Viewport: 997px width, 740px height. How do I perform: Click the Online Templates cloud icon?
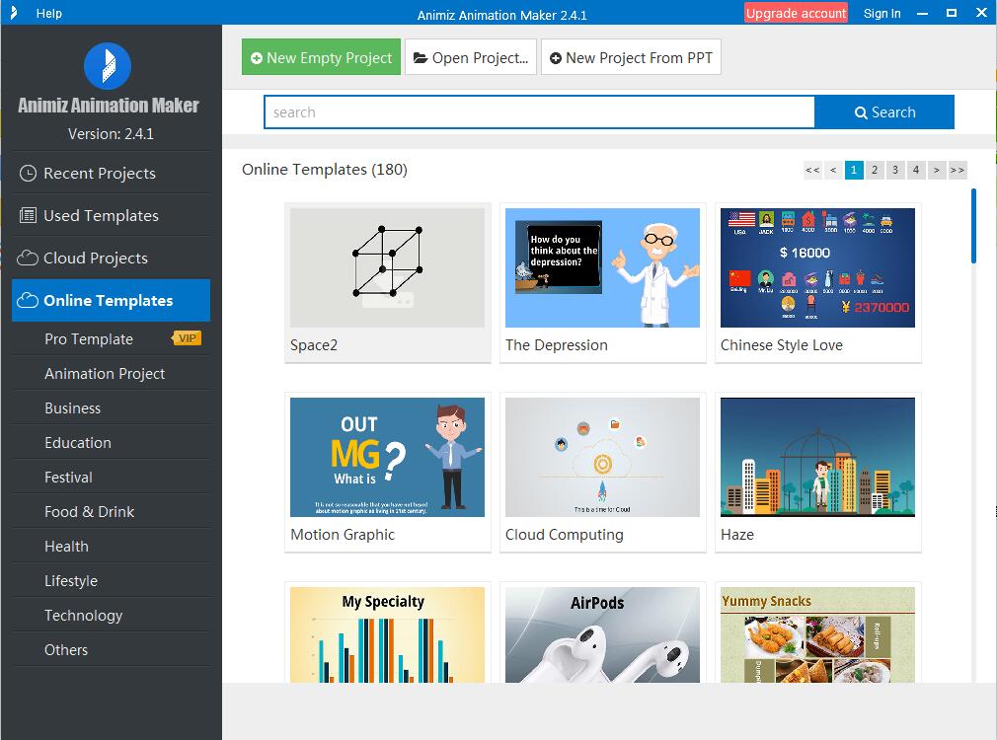[x=28, y=300]
